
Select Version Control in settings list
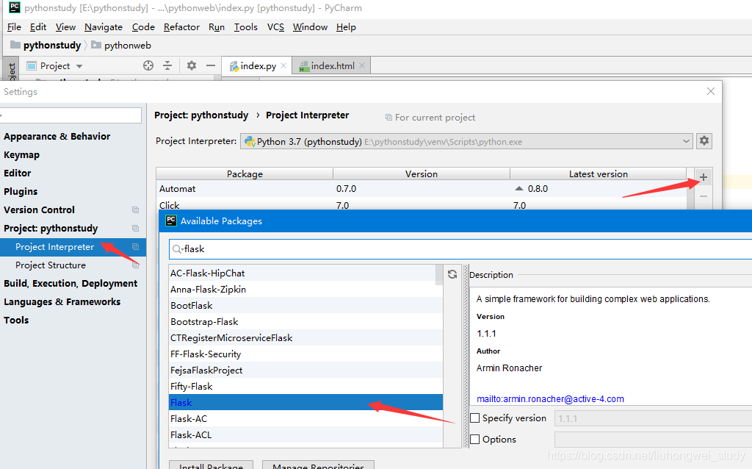40,210
